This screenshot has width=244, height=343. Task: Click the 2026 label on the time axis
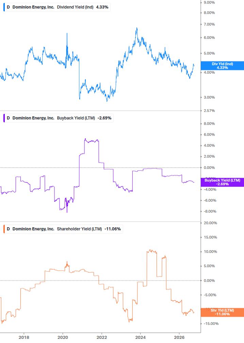(179, 337)
